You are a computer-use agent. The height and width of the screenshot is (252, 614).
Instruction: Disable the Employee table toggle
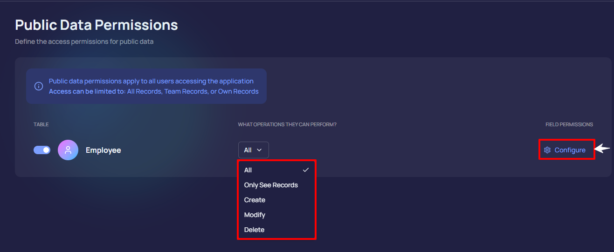[x=42, y=150]
